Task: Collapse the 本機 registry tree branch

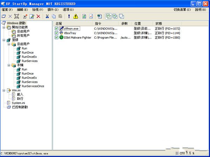Action: pos(9,65)
